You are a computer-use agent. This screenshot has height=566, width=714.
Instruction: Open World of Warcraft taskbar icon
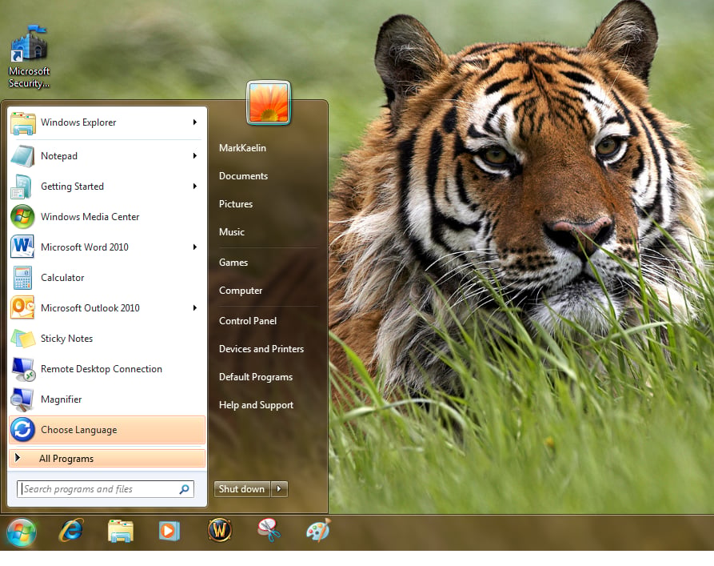pos(220,530)
